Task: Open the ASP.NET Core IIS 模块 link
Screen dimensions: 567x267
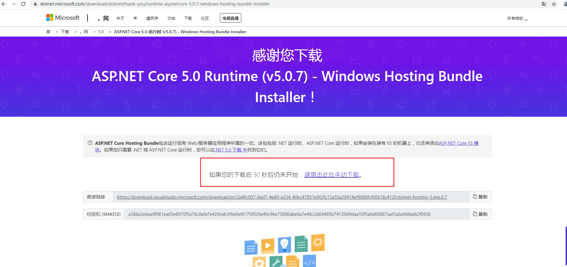Action: (x=459, y=143)
